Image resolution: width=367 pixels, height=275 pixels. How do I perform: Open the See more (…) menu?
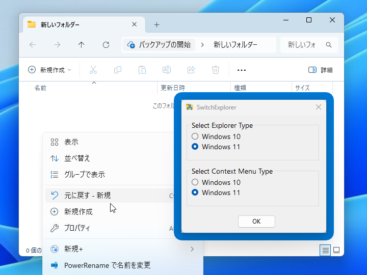point(242,70)
